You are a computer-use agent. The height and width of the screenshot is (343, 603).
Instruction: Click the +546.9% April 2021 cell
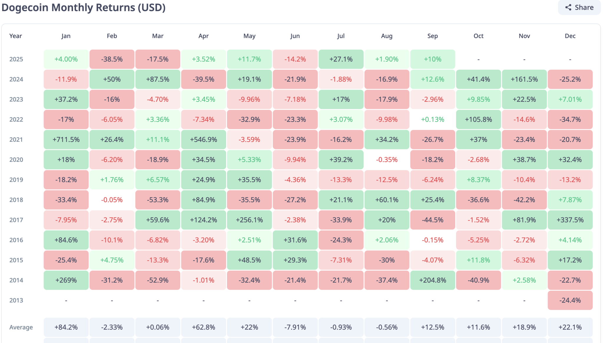click(x=203, y=140)
